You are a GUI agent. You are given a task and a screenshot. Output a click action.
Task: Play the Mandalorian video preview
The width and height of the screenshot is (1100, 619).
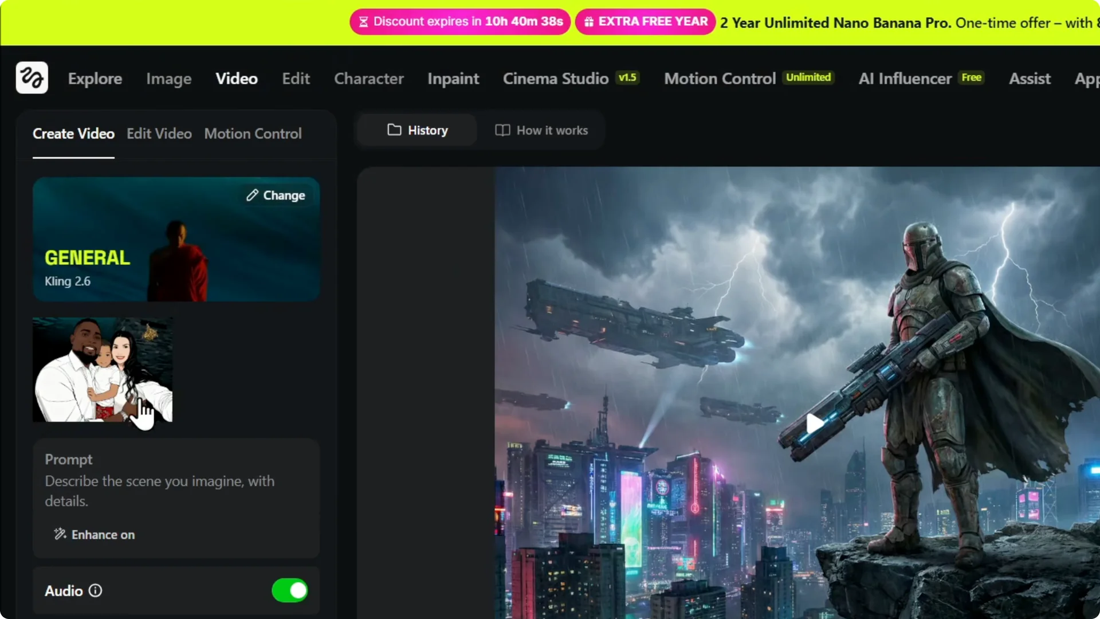[813, 423]
